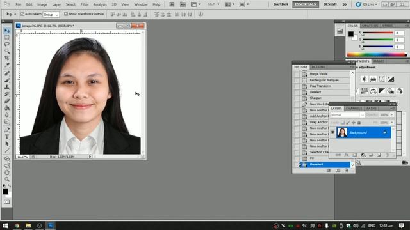Expand more workspaces with double arrow
Image resolution: width=410 pixels, height=230 pixels.
(345, 4)
